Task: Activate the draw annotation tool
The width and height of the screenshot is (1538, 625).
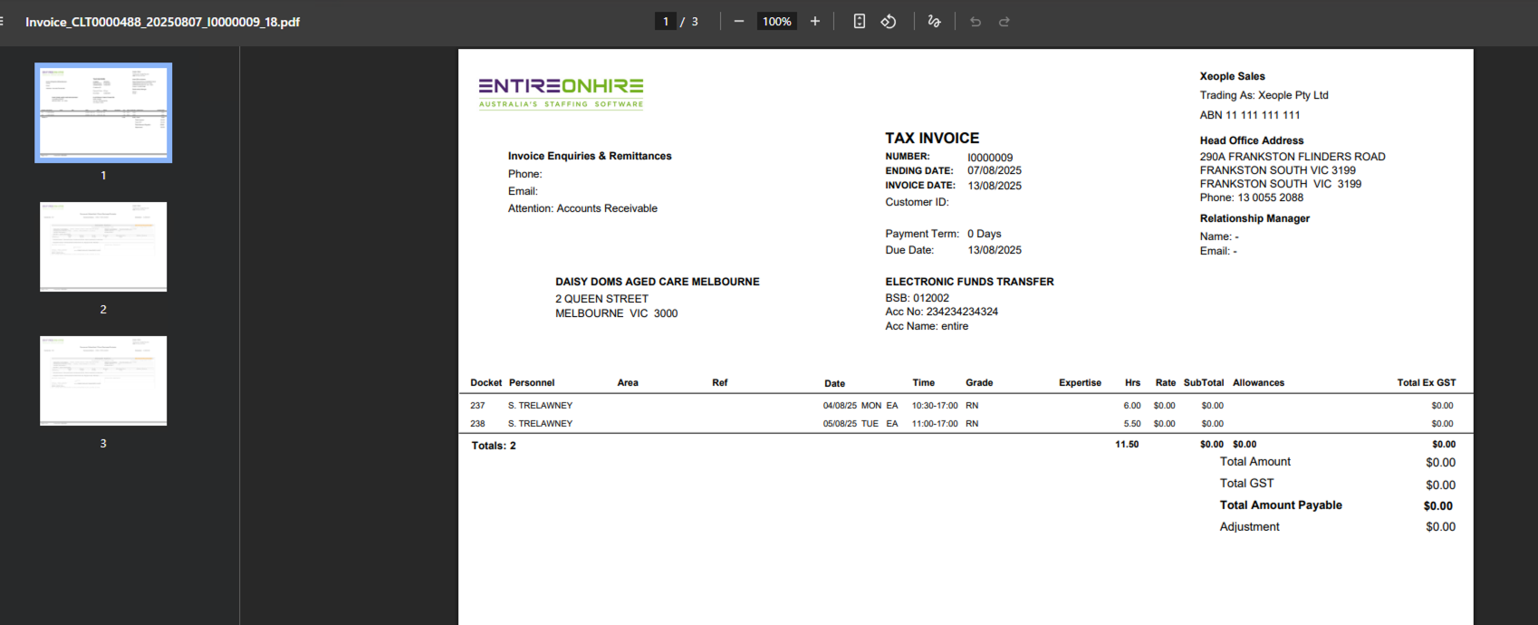Action: [934, 22]
